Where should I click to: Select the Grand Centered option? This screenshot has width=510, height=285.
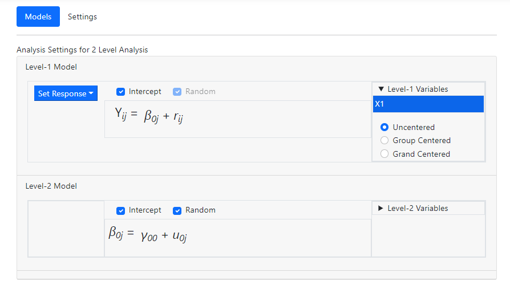coord(384,154)
